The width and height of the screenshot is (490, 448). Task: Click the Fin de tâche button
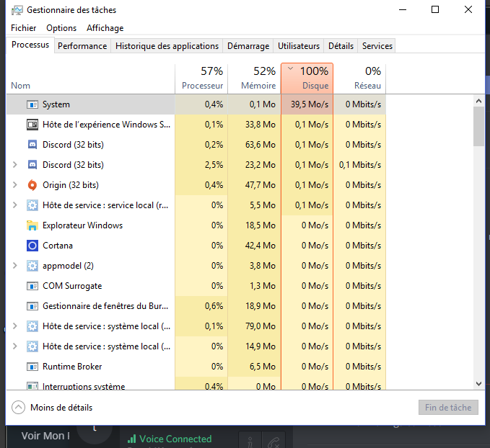click(448, 408)
